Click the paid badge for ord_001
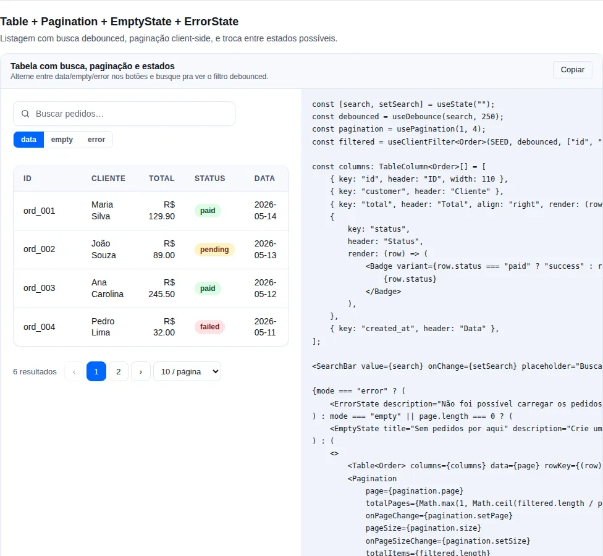 coord(208,211)
